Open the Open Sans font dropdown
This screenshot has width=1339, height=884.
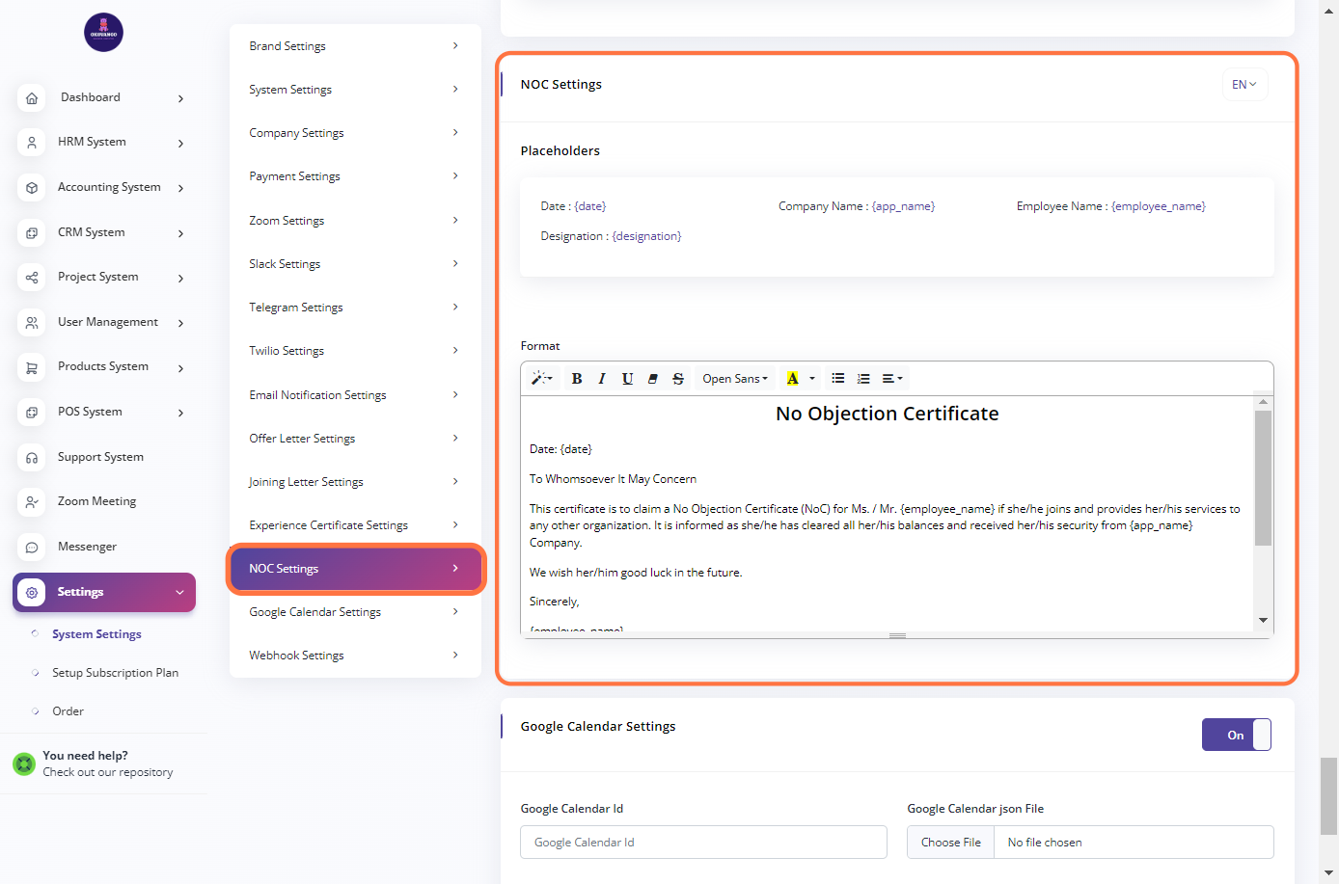(735, 379)
